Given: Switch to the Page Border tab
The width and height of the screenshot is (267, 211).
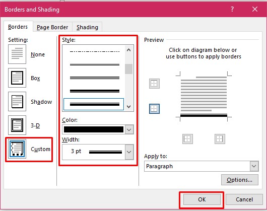Looking at the screenshot, I should pos(52,27).
